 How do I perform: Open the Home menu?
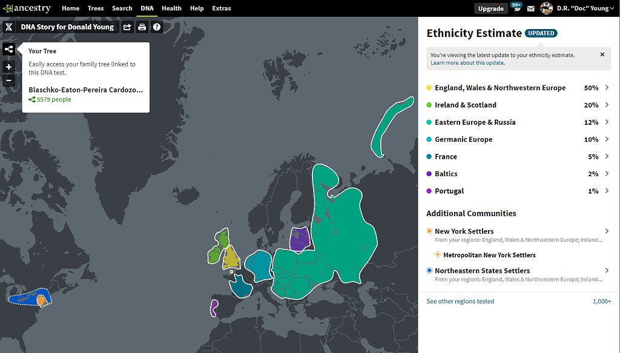70,8
